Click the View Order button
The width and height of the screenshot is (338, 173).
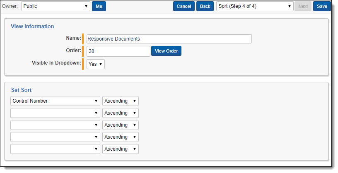click(166, 51)
